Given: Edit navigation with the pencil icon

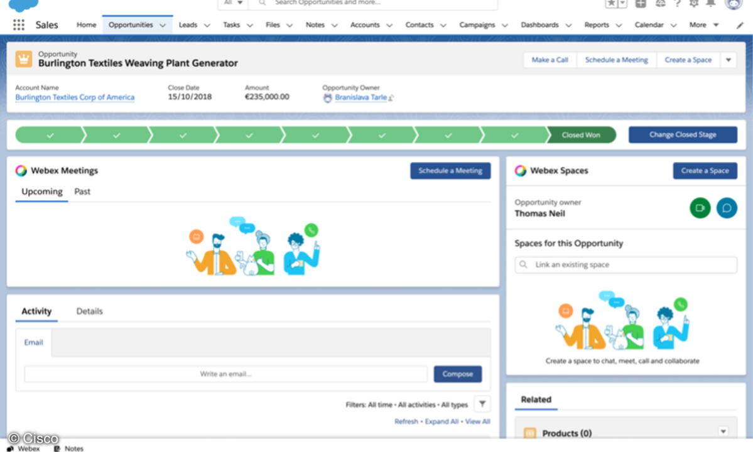Looking at the screenshot, I should coord(740,26).
